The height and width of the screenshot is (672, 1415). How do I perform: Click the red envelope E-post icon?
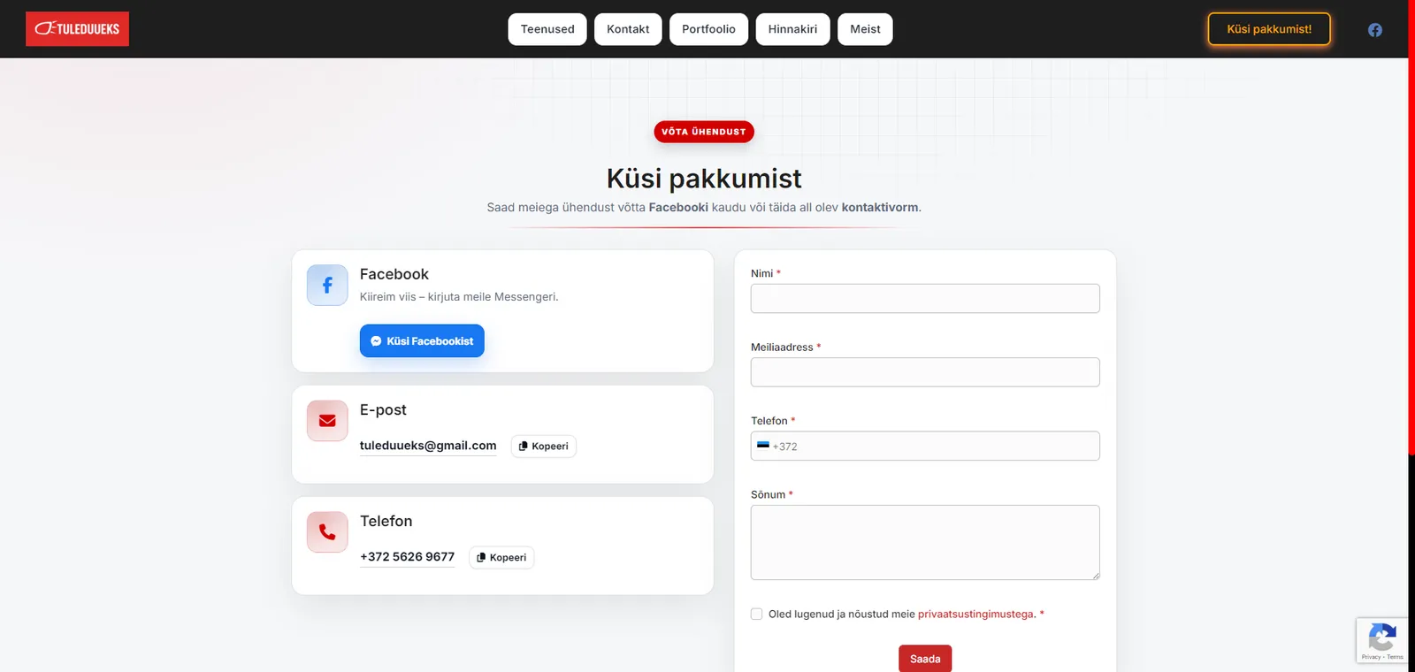pos(327,421)
